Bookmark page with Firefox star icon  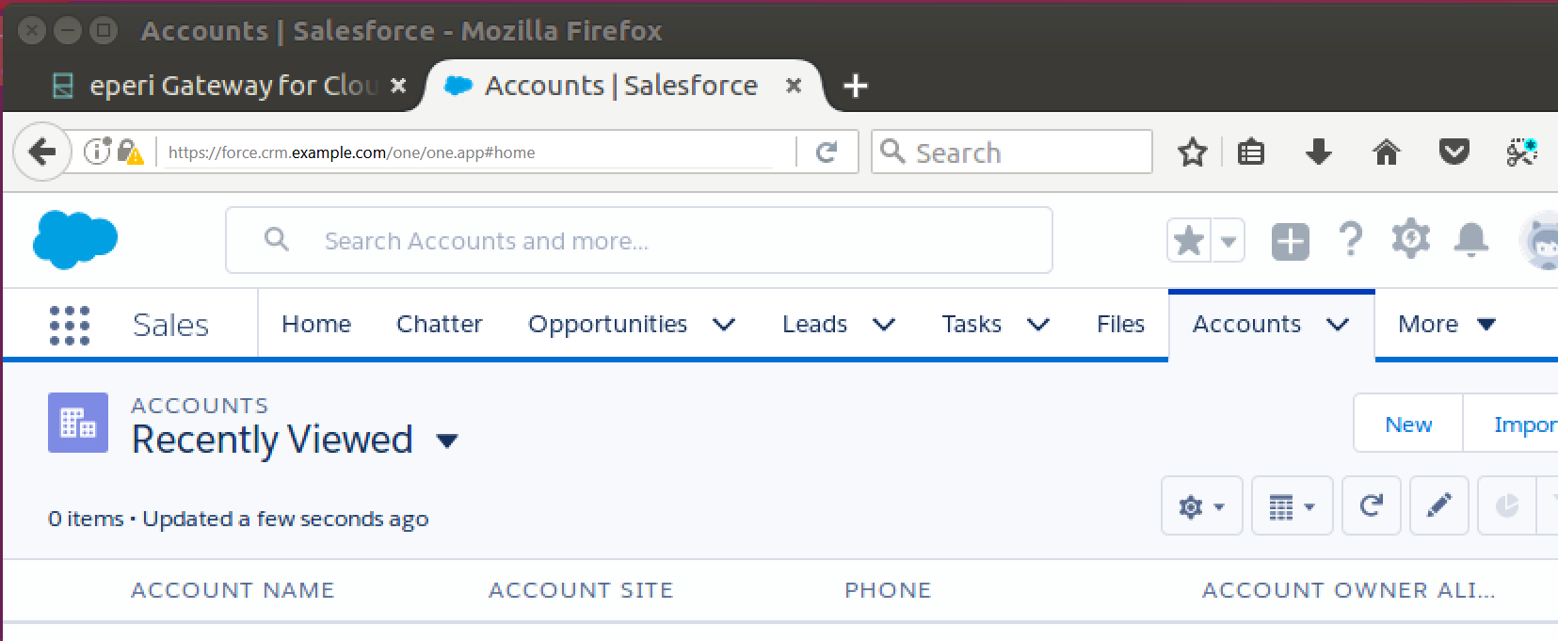pos(1193,152)
